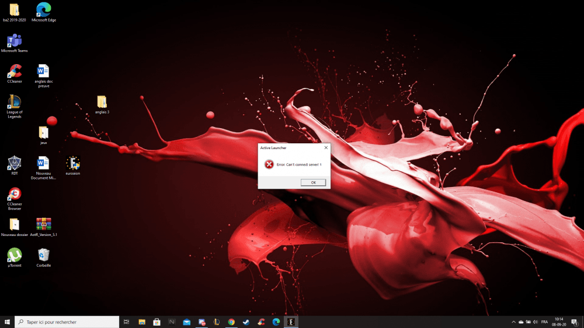Select the Corbeille recycle bin icon

44,255
